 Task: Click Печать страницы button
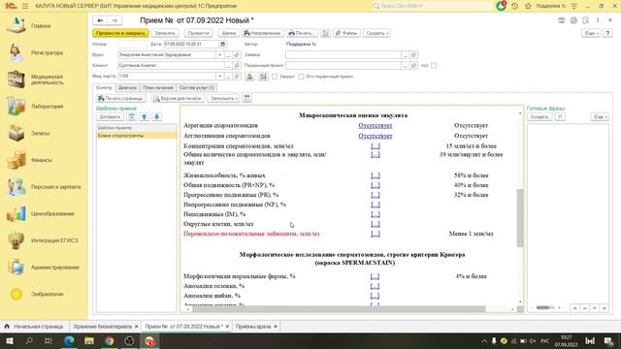[x=120, y=98]
